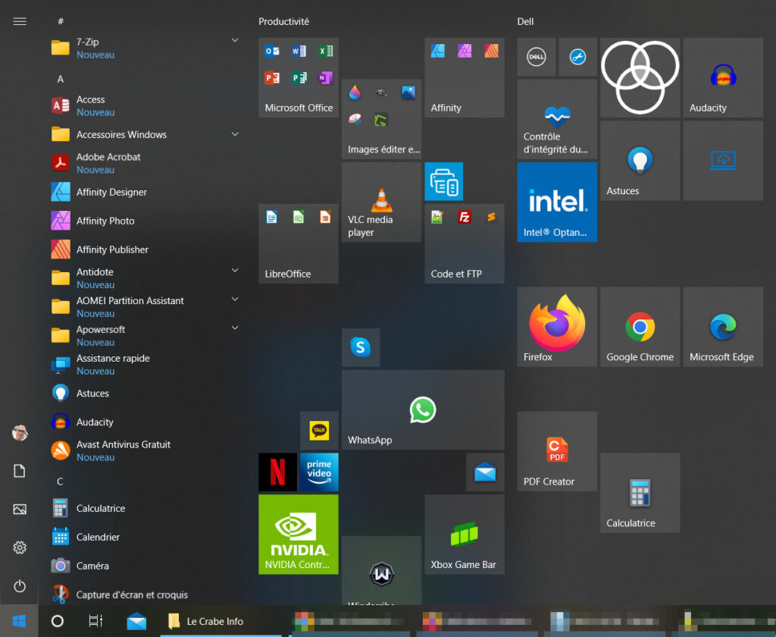Screen dimensions: 776x637
Task: Expand AOMEI Partition Assistant folder
Action: pos(235,300)
